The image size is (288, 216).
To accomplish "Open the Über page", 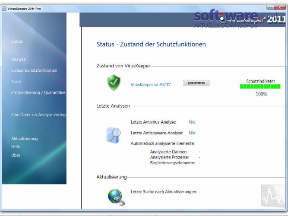I will (x=16, y=155).
